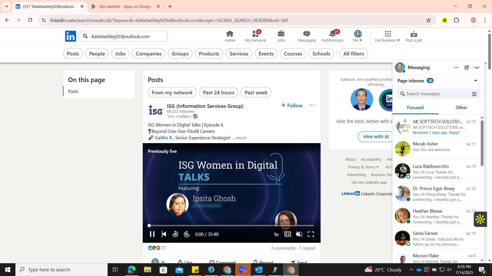The image size is (492, 276).
Task: Click Hire with AI button
Action: [x=376, y=137]
